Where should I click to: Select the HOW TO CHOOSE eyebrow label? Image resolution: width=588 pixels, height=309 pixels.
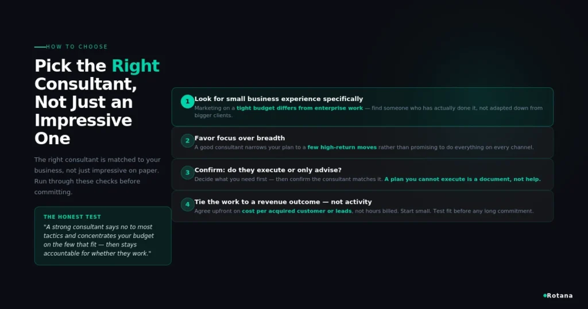click(77, 47)
